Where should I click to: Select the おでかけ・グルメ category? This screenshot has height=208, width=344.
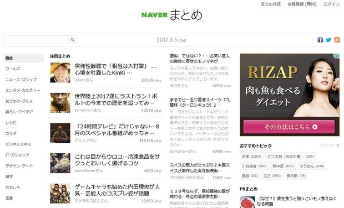19,101
